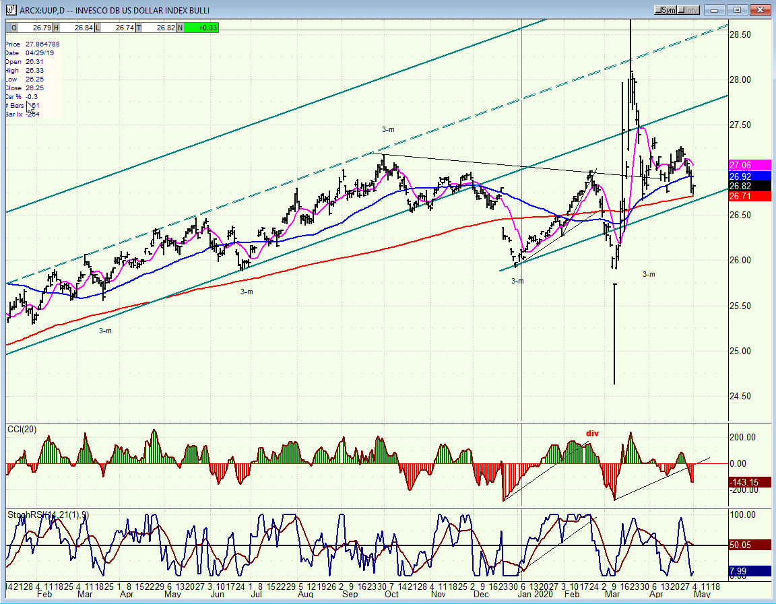This screenshot has height=604, width=776.
Task: Click the chart window icon in title bar
Action: tap(11, 10)
